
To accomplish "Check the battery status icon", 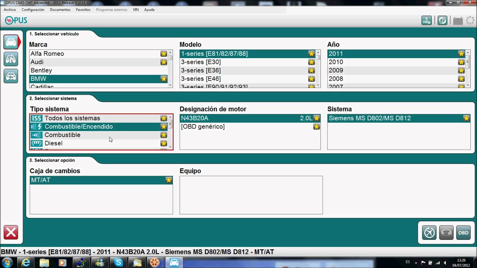I will [458, 21].
